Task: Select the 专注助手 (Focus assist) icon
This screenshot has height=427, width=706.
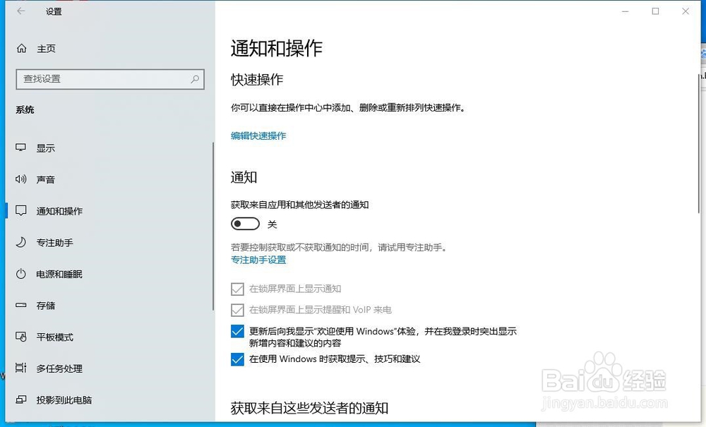Action: pos(21,242)
